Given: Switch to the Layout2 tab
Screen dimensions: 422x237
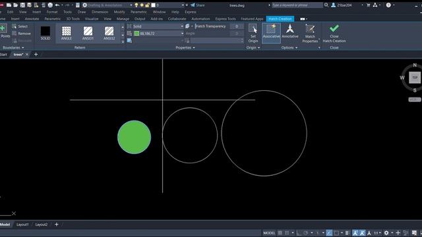Looking at the screenshot, I should point(41,224).
